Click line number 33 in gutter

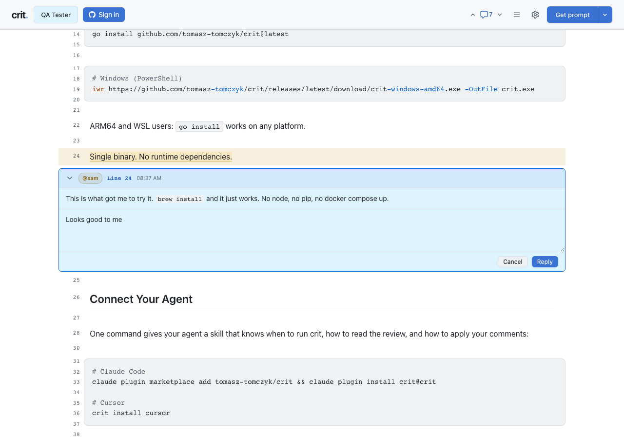click(77, 382)
